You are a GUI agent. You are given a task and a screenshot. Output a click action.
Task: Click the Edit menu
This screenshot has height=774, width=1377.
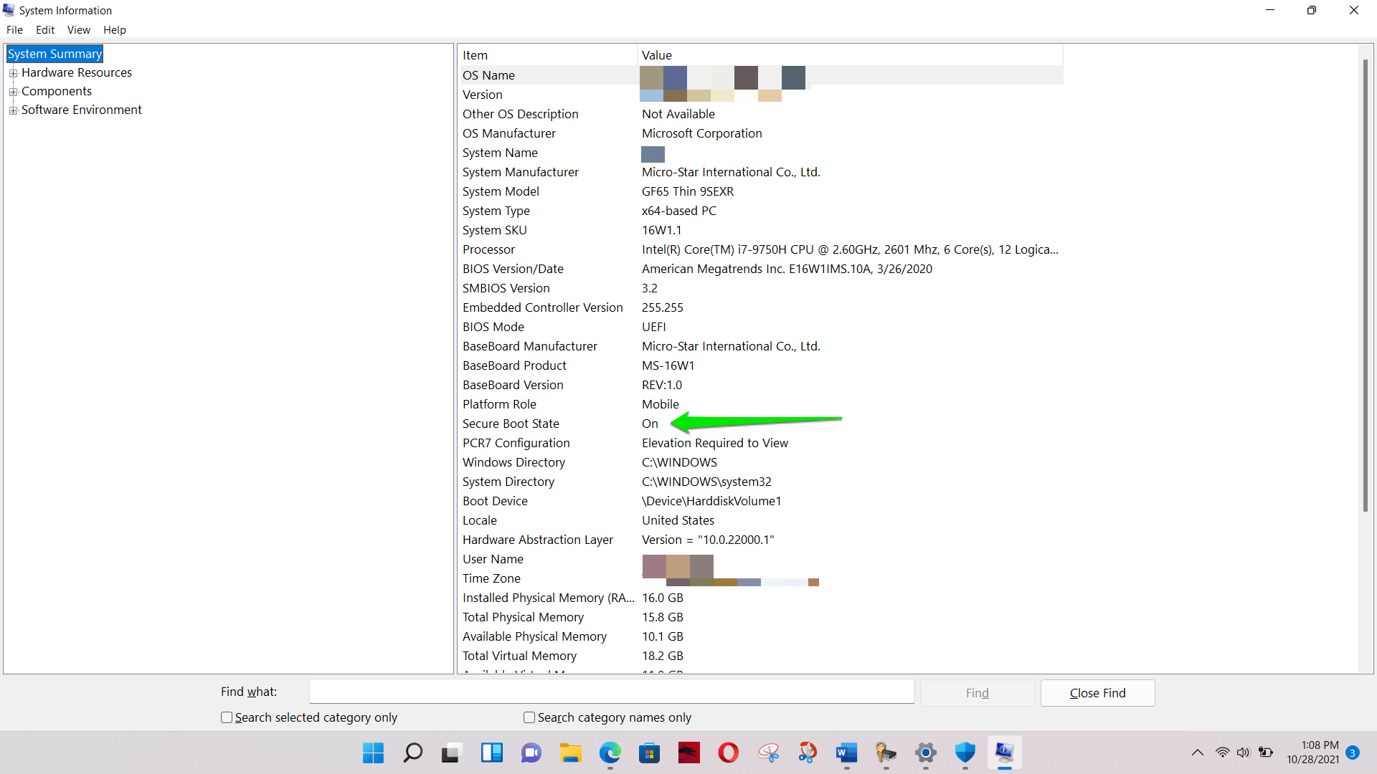click(44, 29)
